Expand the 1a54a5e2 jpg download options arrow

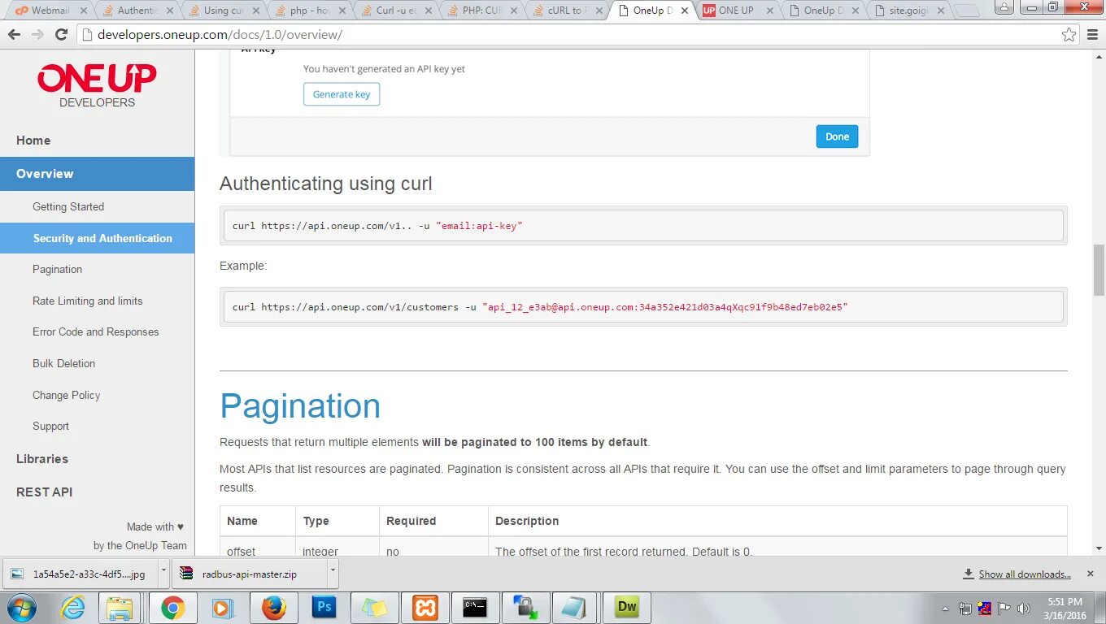coord(163,573)
